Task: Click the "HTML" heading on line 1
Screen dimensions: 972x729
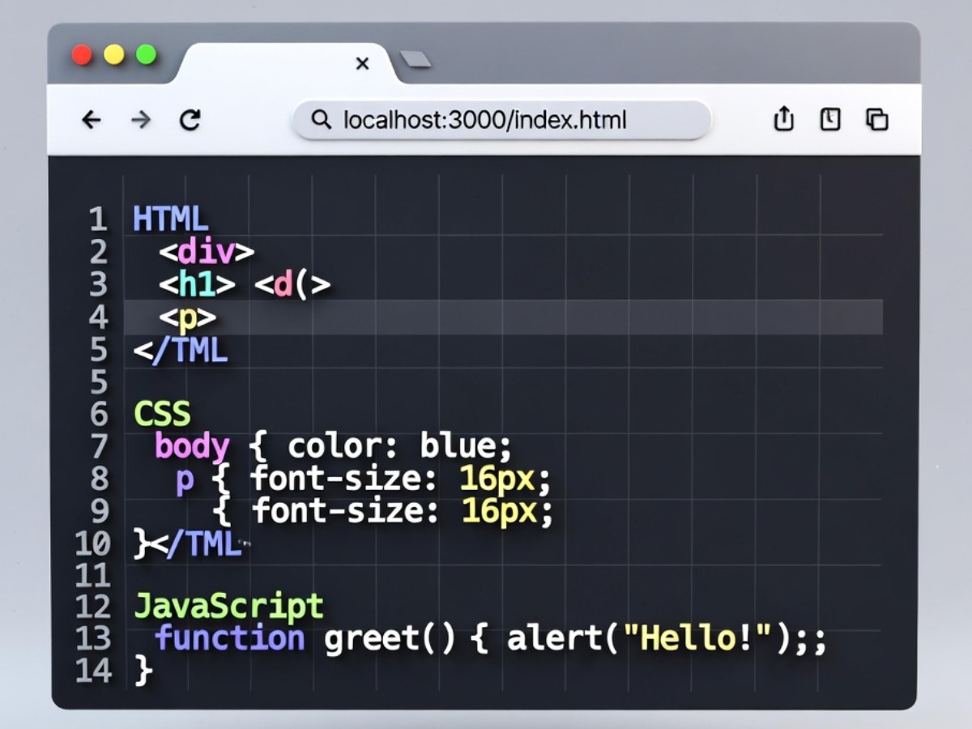Action: (170, 219)
